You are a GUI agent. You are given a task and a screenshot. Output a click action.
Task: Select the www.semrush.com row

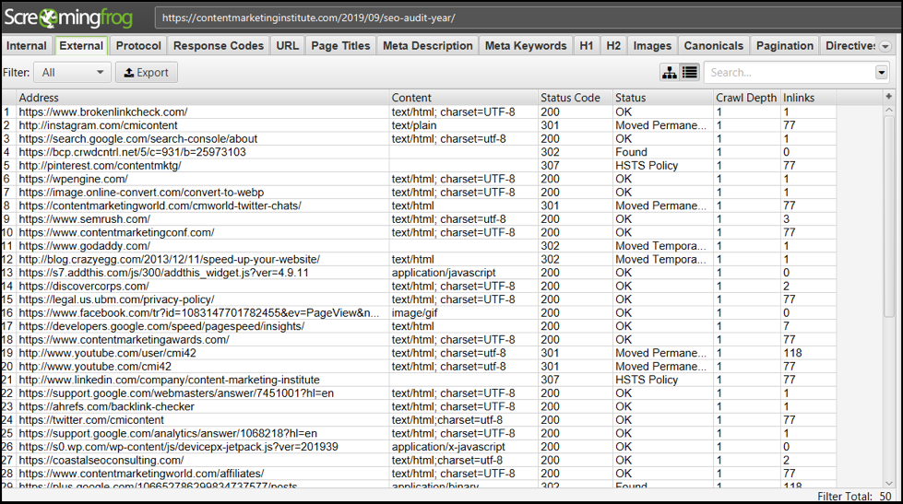(84, 219)
